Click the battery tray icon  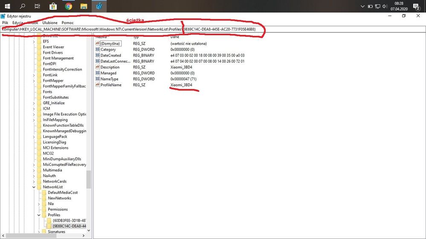[370, 6]
